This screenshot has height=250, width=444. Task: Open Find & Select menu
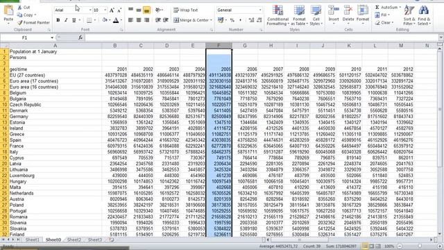click(x=424, y=15)
